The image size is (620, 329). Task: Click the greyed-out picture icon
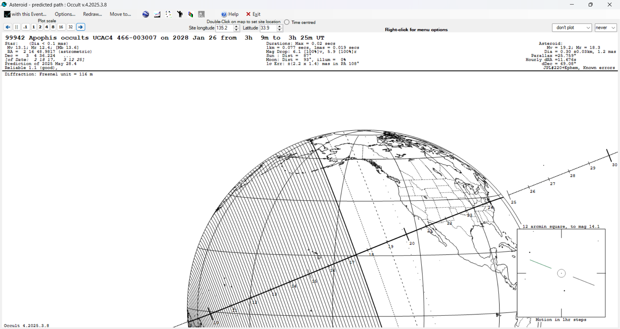tap(201, 14)
